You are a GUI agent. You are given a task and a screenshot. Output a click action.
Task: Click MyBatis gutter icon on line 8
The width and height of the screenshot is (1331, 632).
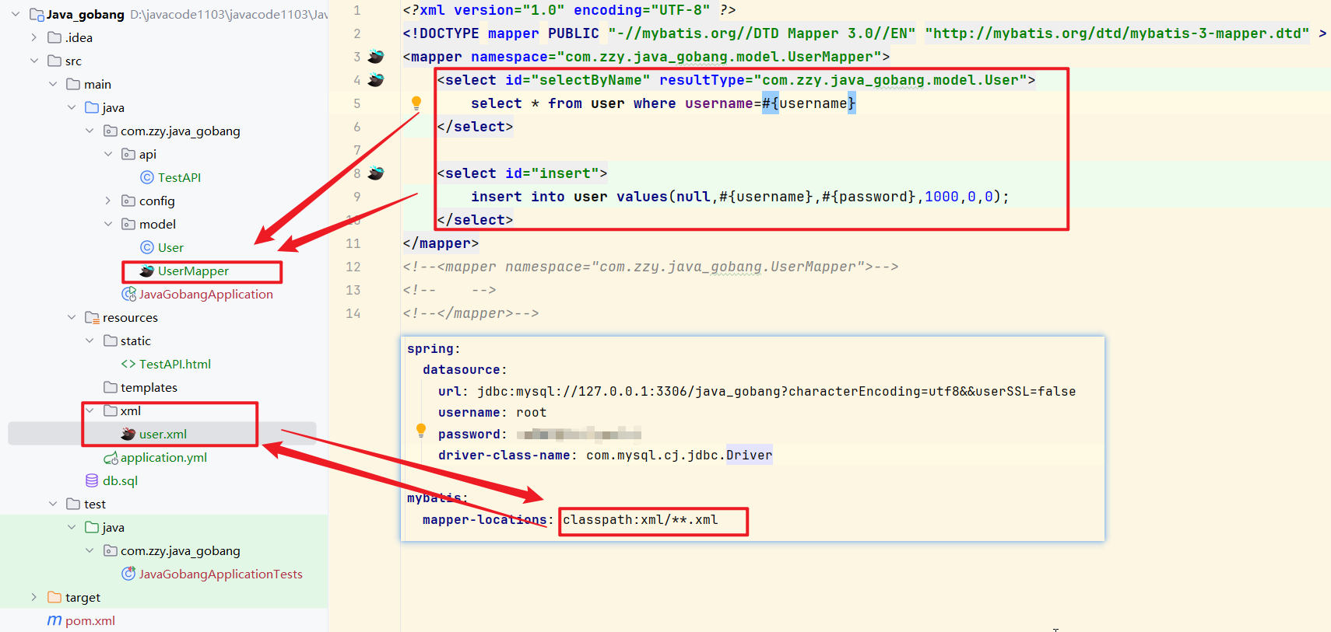point(376,173)
